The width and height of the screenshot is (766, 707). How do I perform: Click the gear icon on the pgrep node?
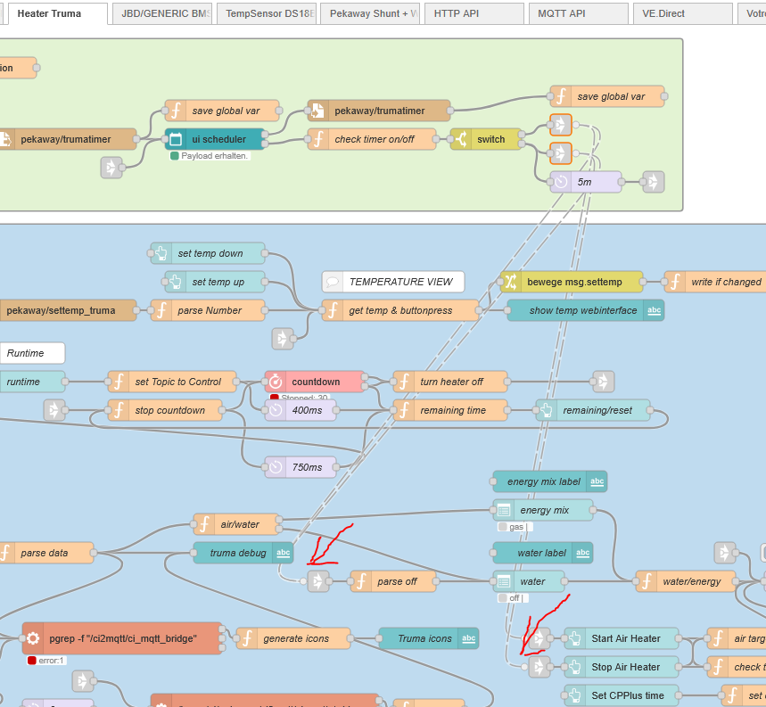(33, 638)
